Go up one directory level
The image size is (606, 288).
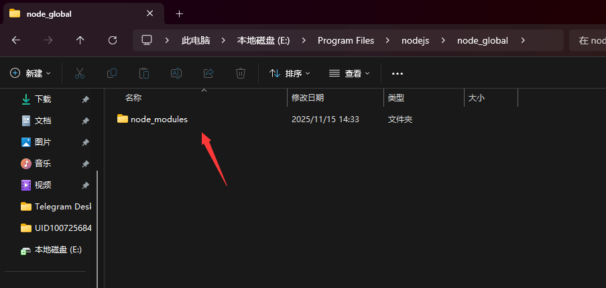(x=80, y=40)
